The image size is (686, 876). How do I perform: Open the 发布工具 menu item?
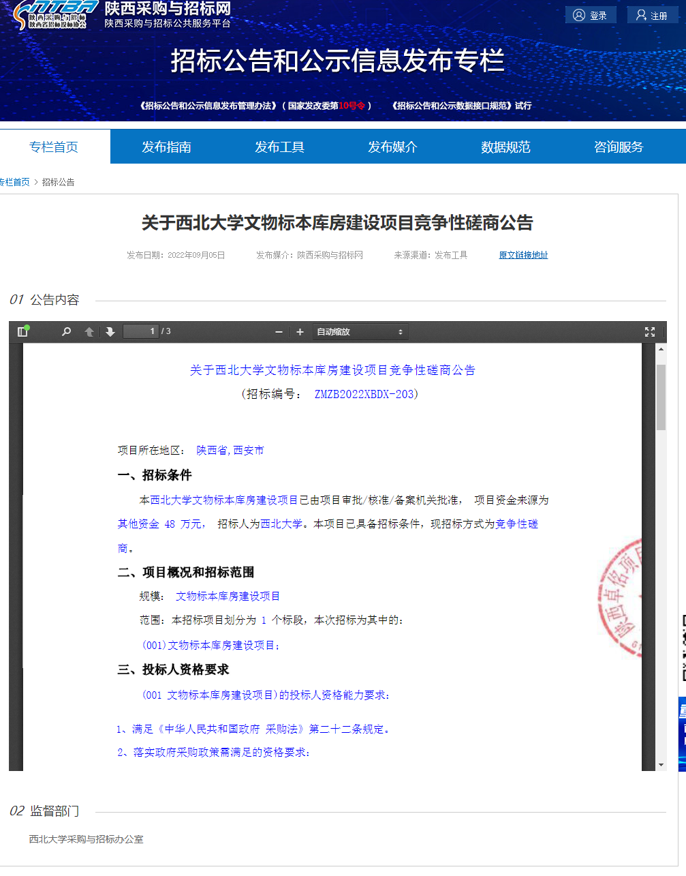click(x=279, y=147)
